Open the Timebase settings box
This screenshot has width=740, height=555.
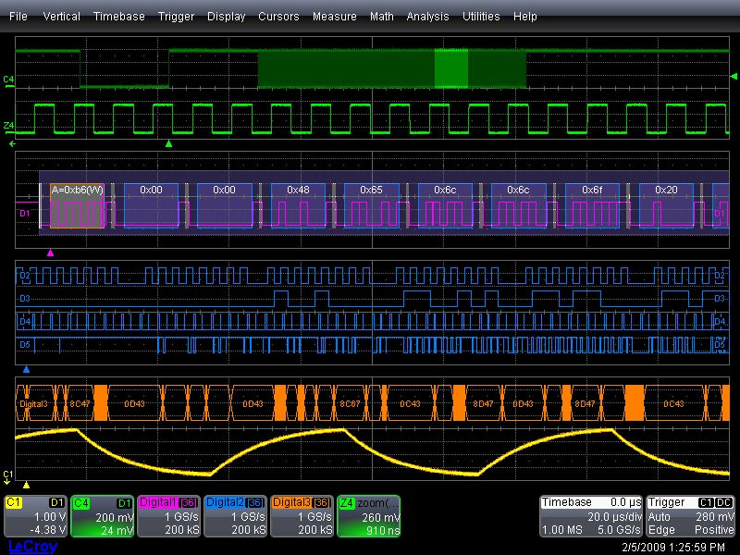pyautogui.click(x=591, y=515)
